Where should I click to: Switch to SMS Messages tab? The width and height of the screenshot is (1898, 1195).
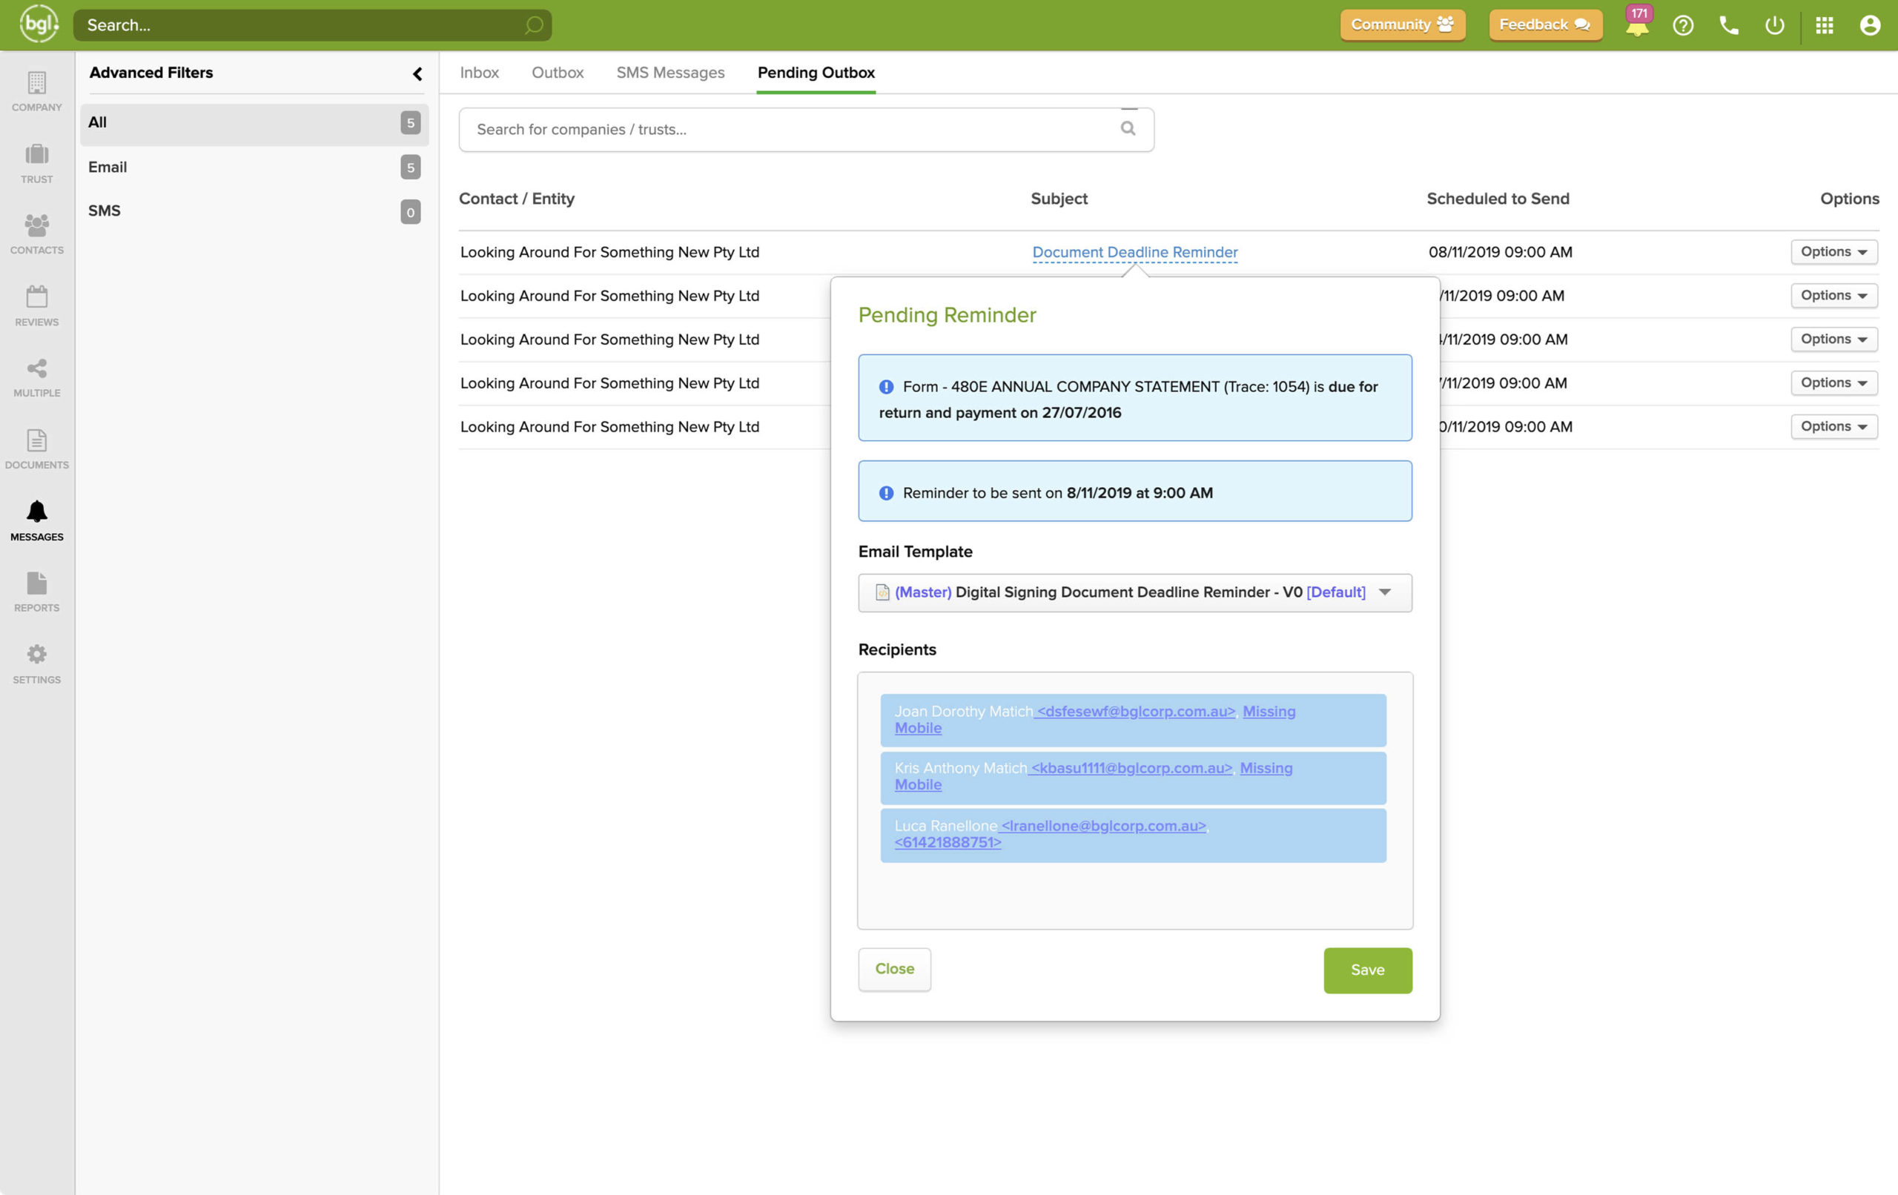coord(670,73)
